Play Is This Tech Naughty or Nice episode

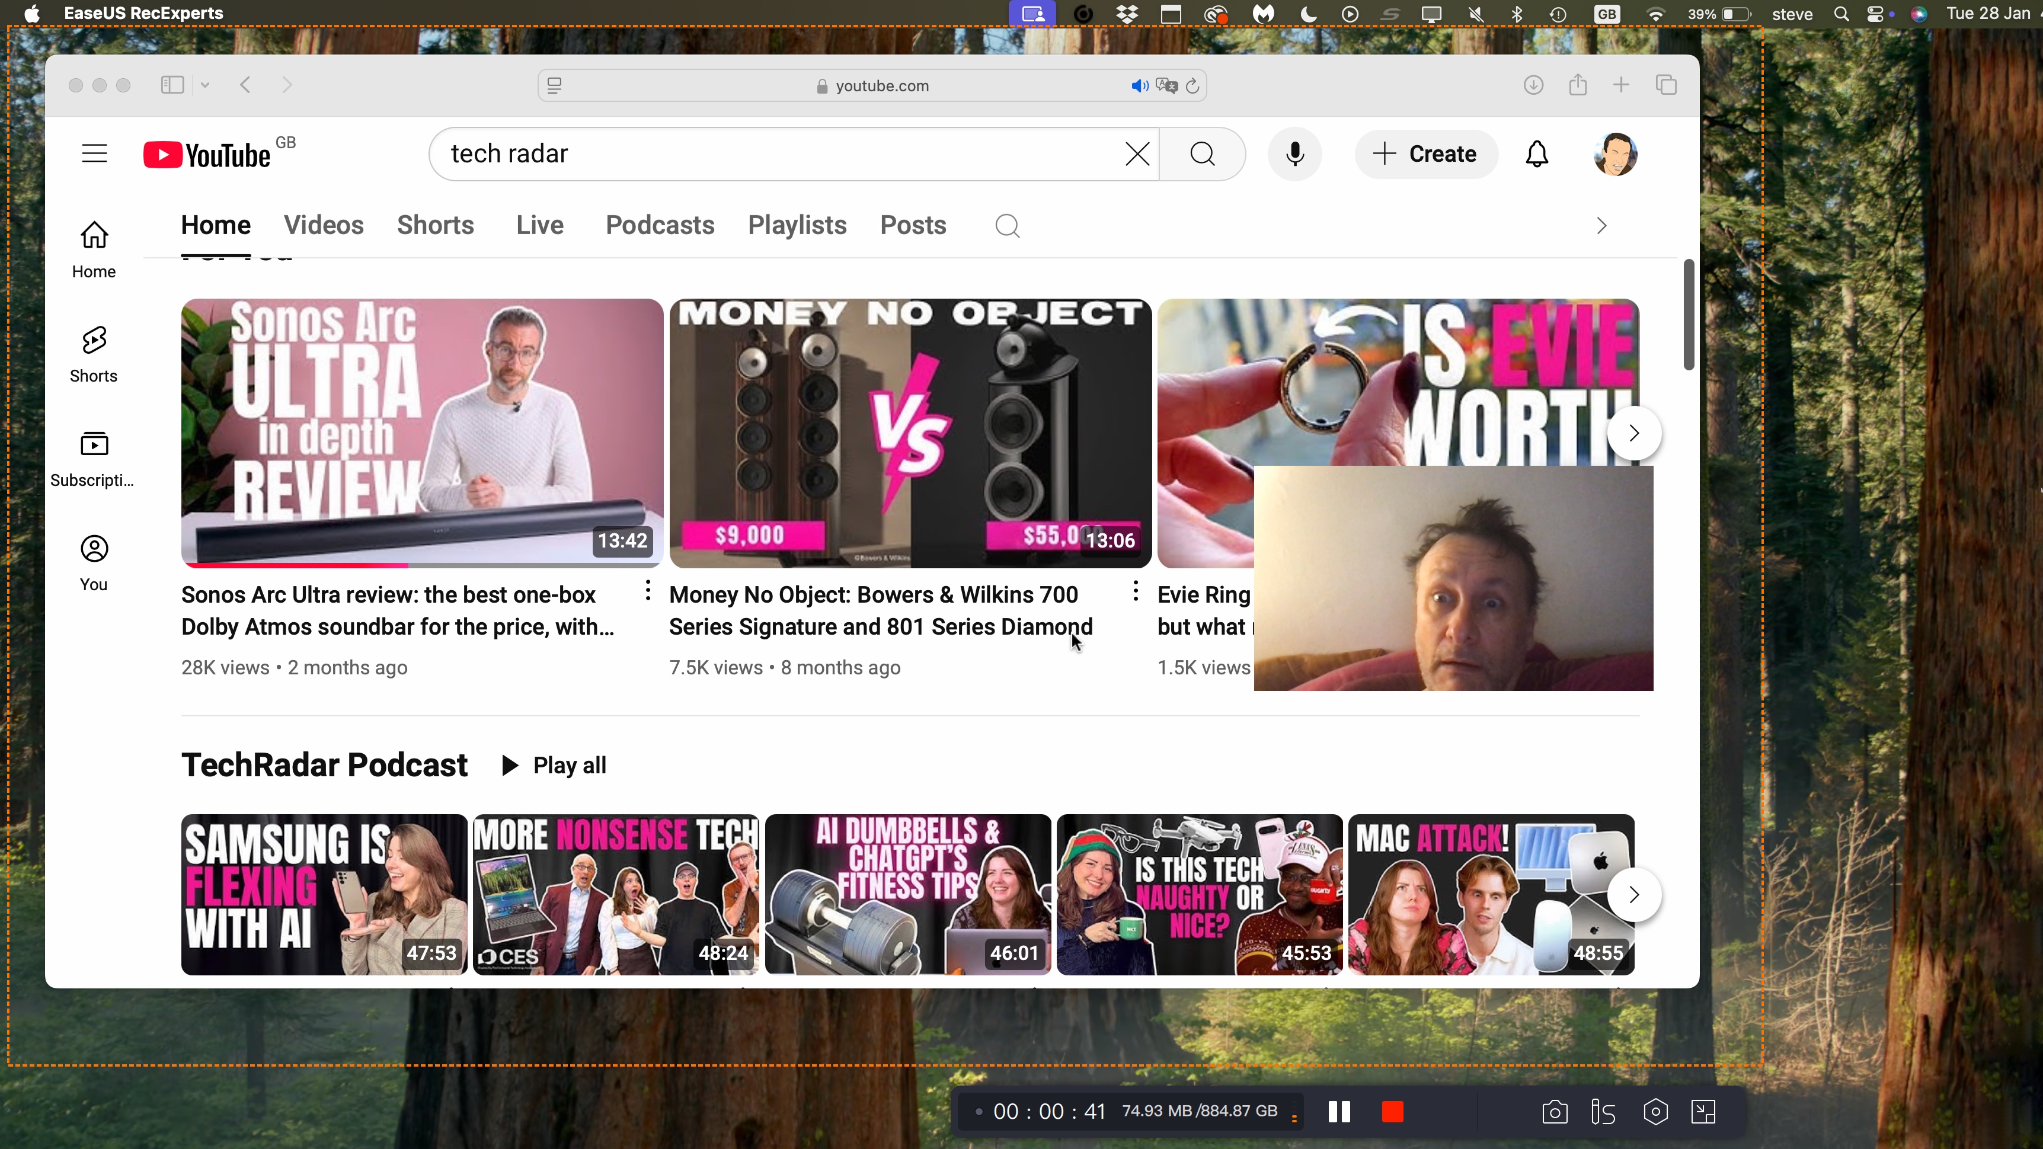click(1200, 894)
